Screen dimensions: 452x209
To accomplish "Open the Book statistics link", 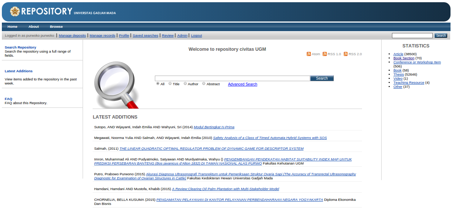I will click(x=398, y=70).
